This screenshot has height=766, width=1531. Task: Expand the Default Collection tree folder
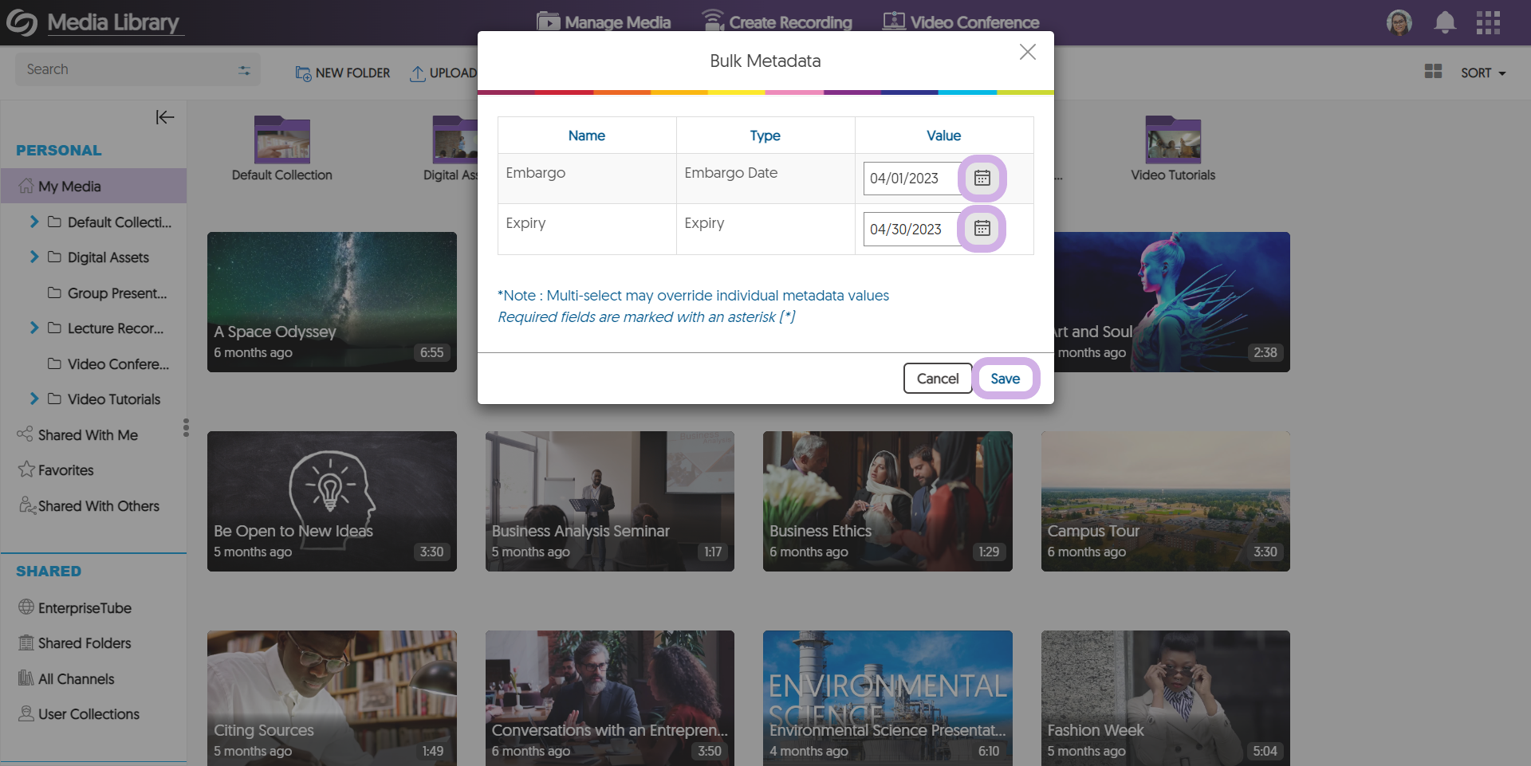pos(33,222)
